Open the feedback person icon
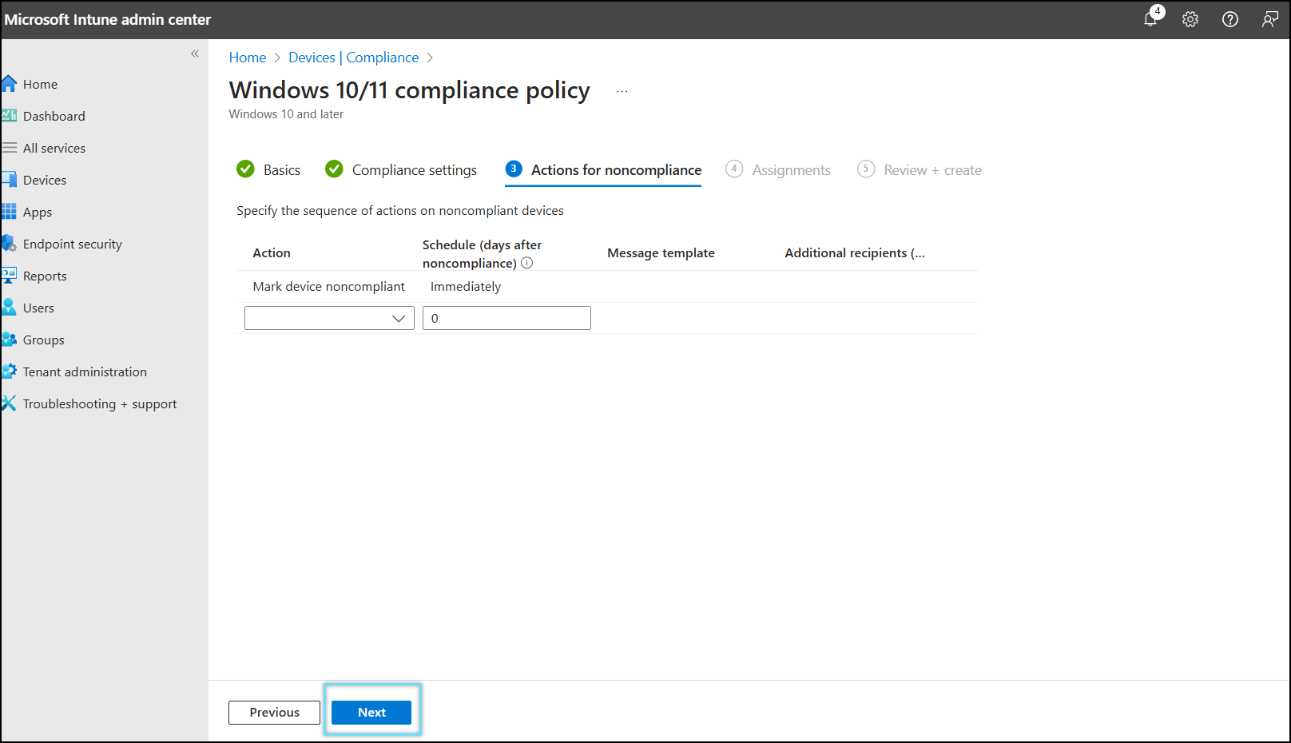This screenshot has width=1291, height=743. click(x=1269, y=19)
